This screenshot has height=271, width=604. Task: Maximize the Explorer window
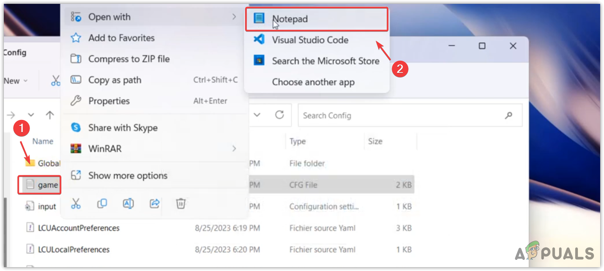pos(482,46)
